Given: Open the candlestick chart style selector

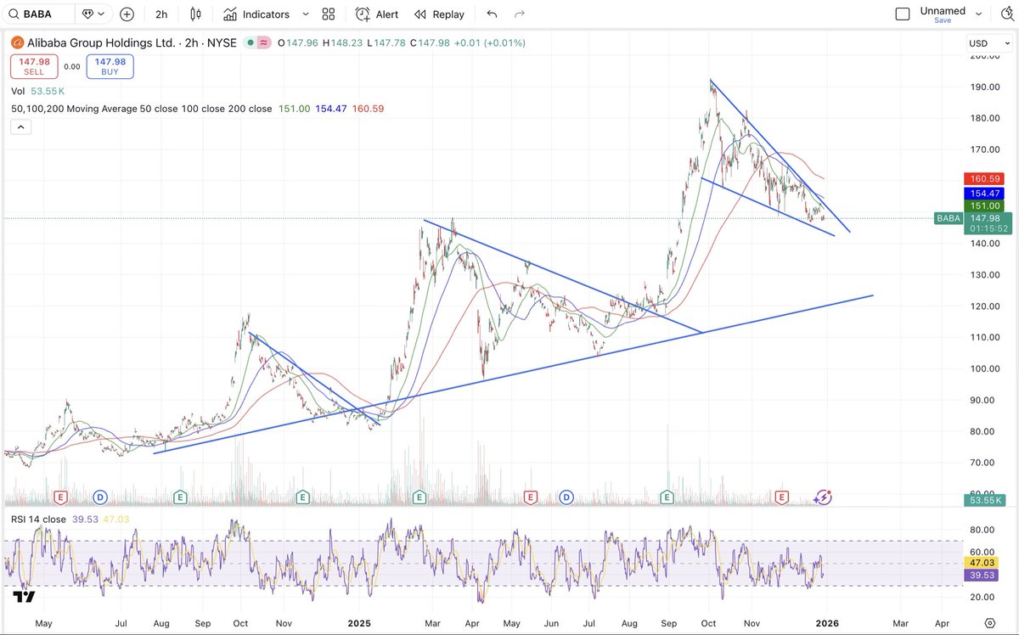Looking at the screenshot, I should (196, 14).
